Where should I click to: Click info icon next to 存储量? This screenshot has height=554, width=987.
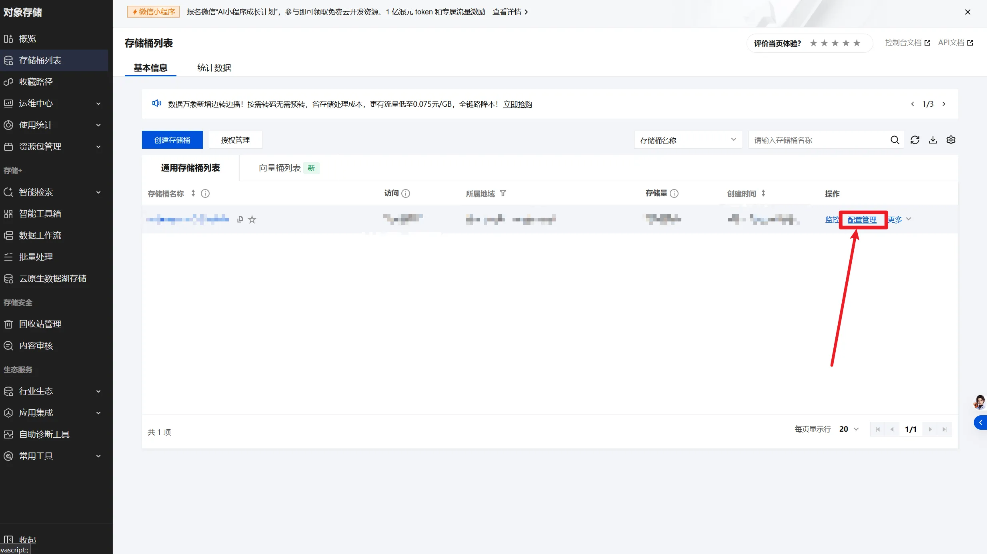tap(674, 193)
